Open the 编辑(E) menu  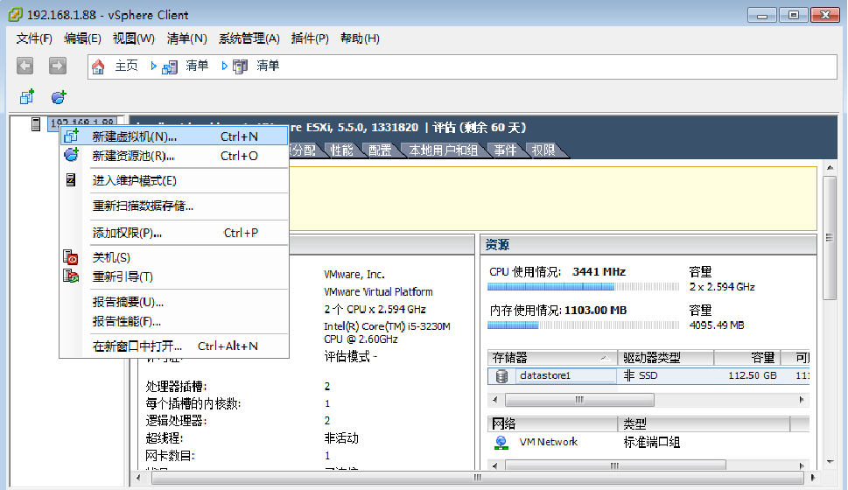click(x=82, y=38)
